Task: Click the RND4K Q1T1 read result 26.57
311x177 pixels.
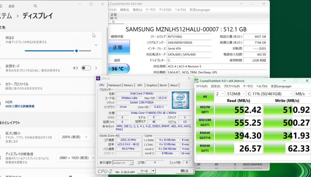Action: 239,148
